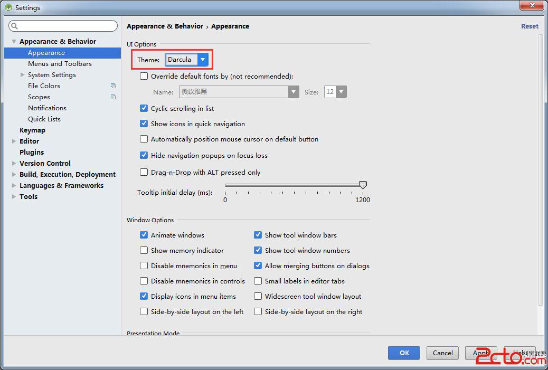Toggle Allow merging buttons on dialogs
The width and height of the screenshot is (548, 370).
258,266
